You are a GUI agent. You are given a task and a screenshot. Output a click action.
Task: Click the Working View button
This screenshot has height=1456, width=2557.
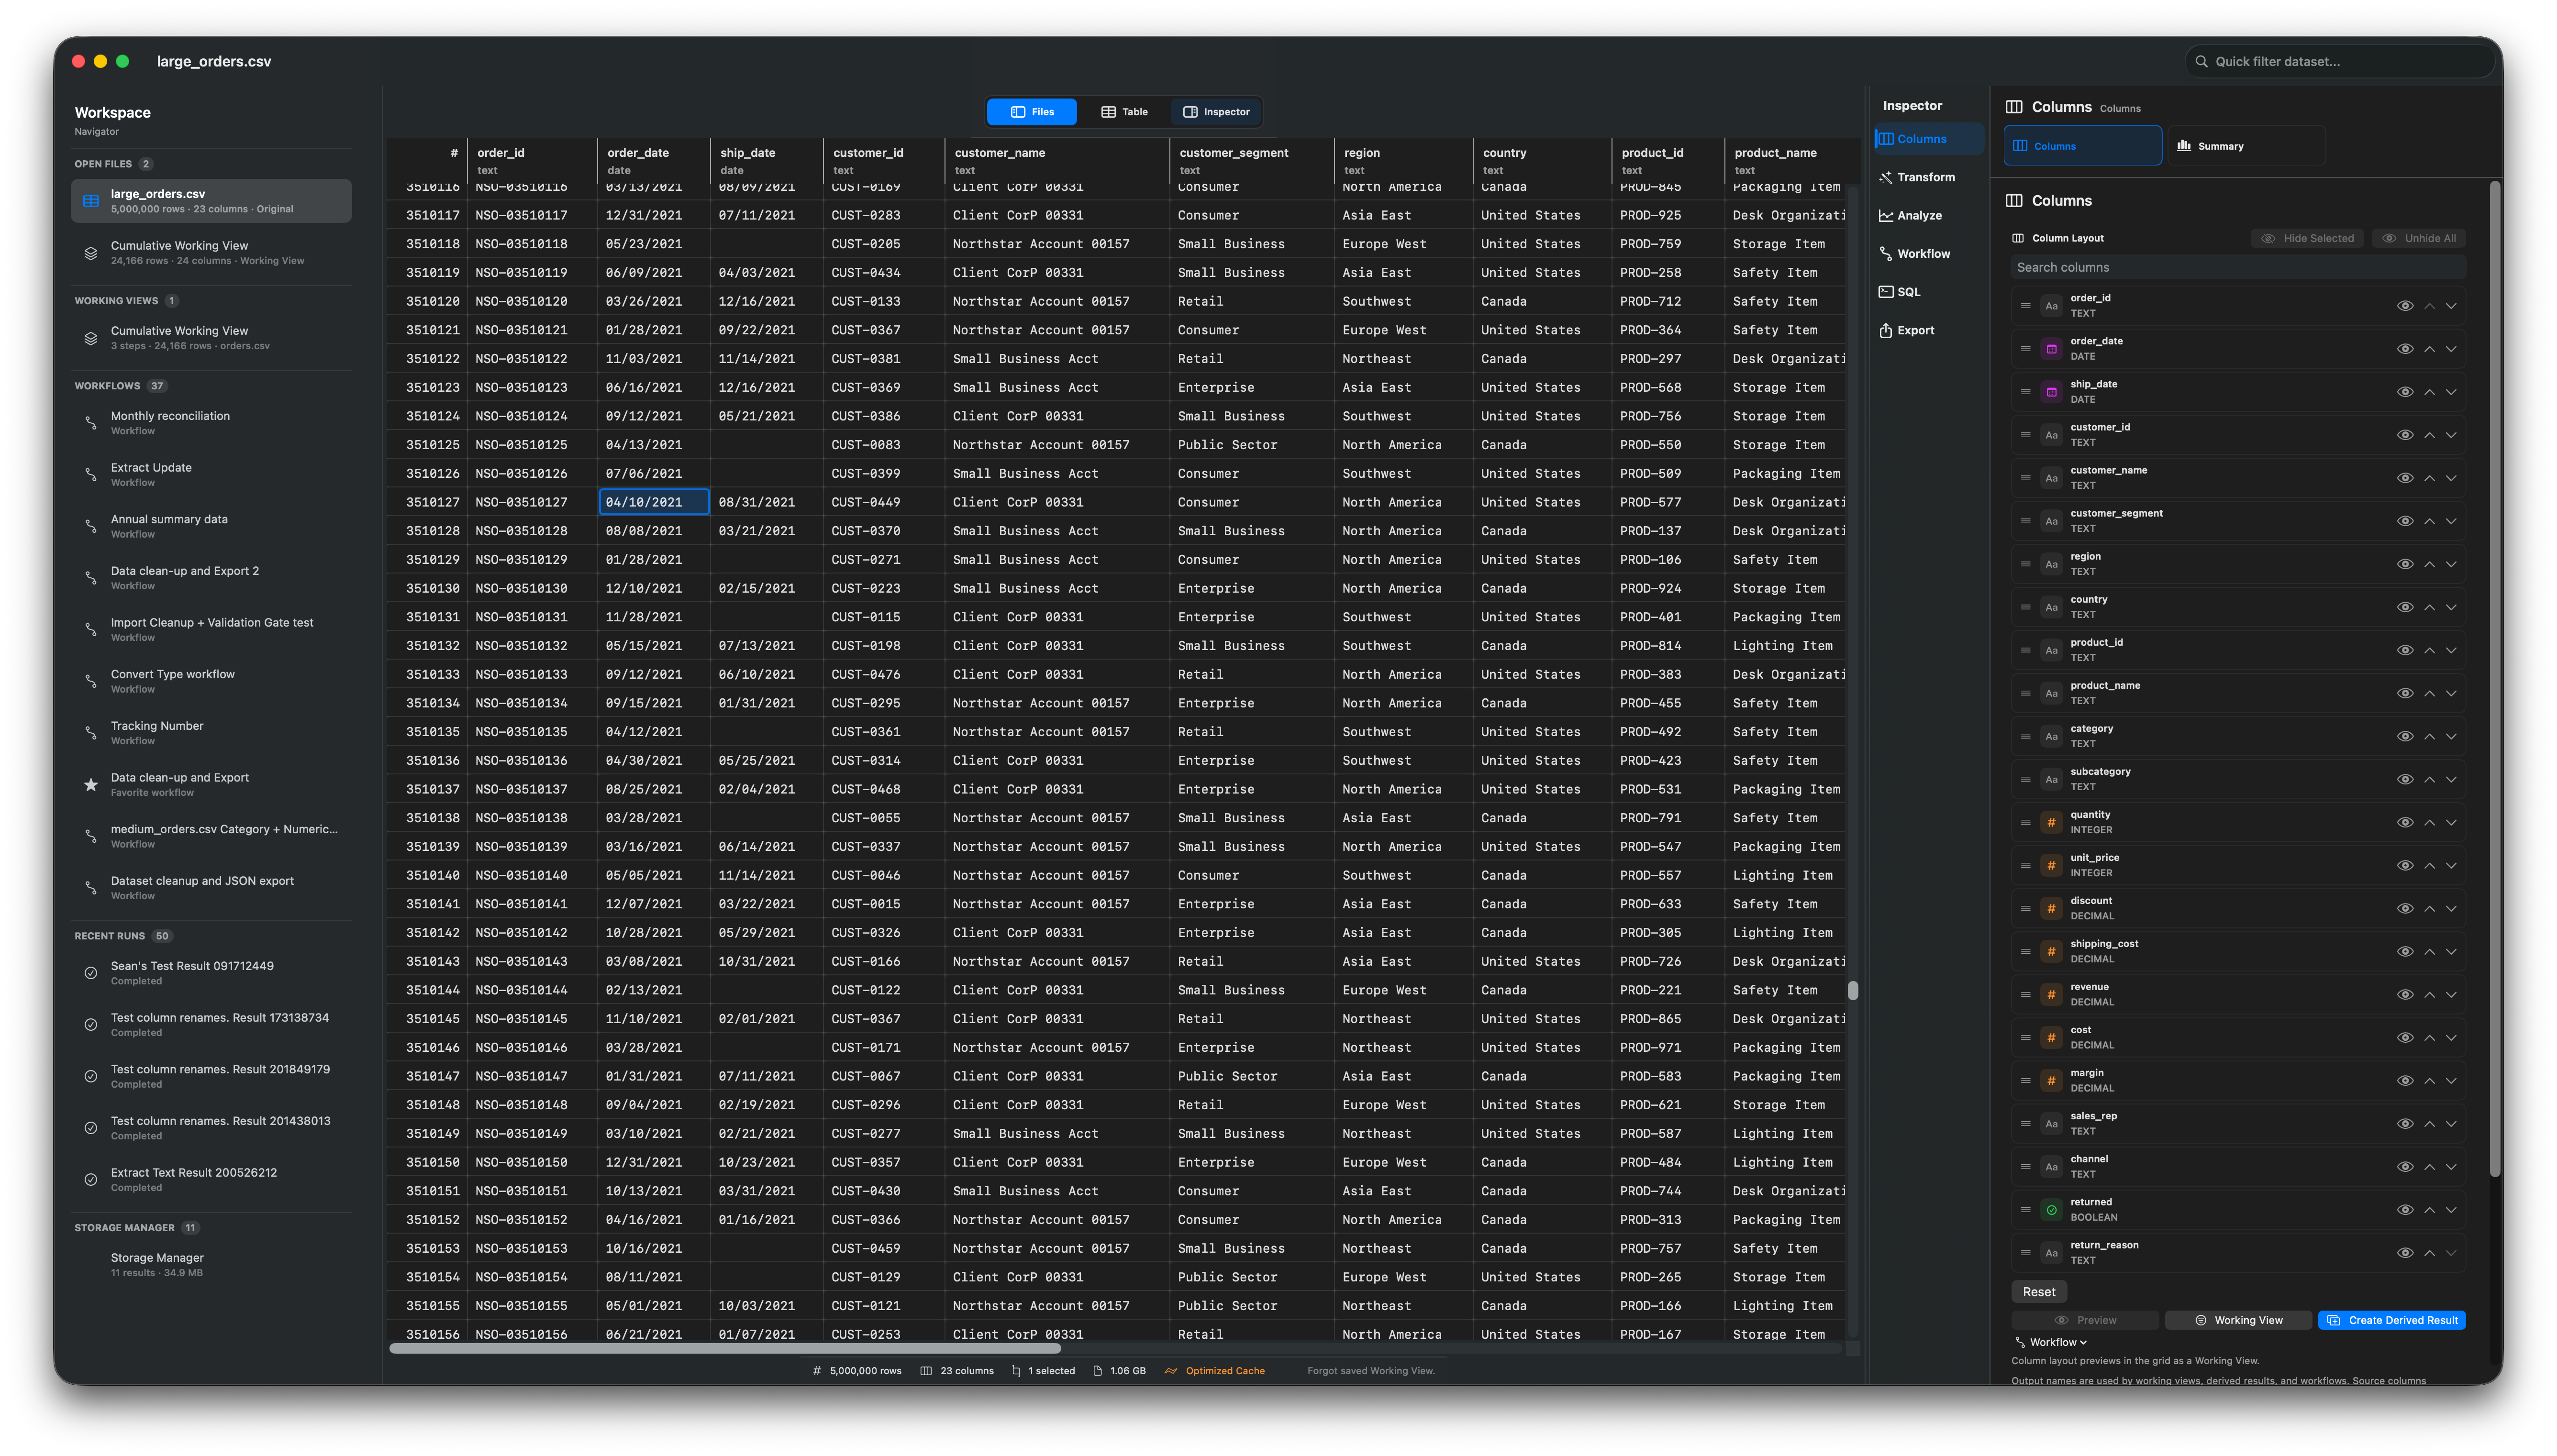click(2238, 1320)
